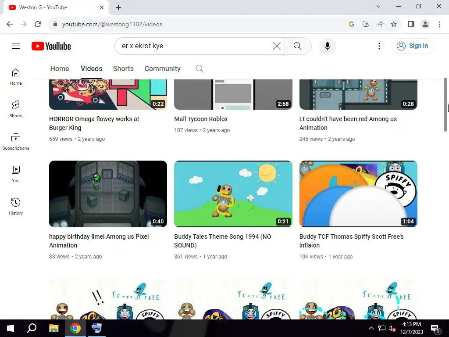Open Buddy TCF Thomas Spiffy thumbnail
Viewport: 449px width, 337px height.
pos(358,194)
